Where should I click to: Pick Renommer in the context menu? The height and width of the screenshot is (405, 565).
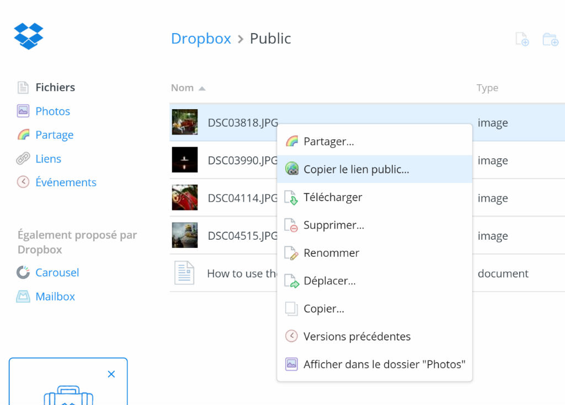(x=375, y=253)
